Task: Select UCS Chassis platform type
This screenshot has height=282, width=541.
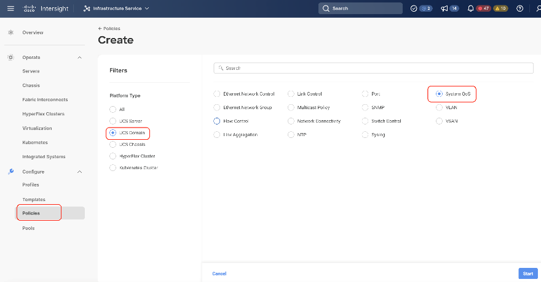Action: pyautogui.click(x=113, y=145)
